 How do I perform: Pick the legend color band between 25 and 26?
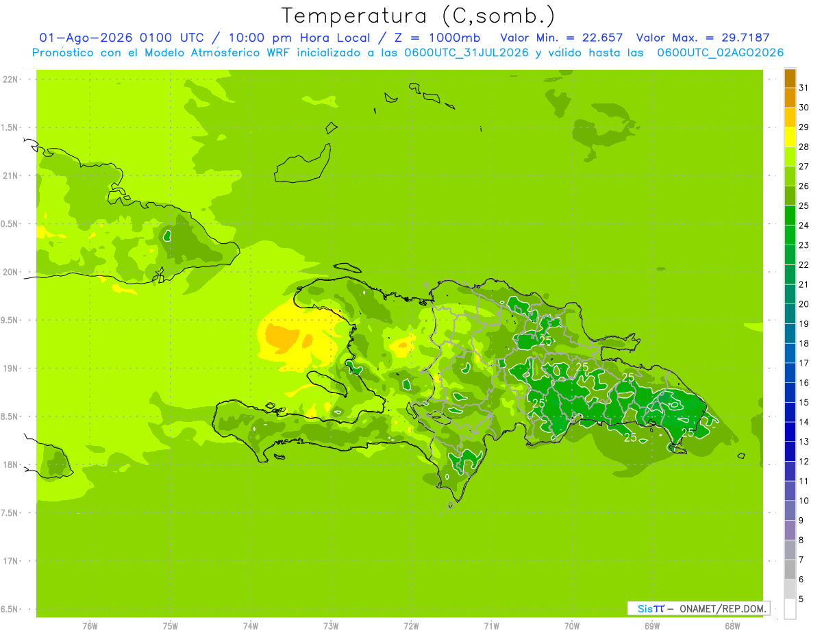(x=790, y=196)
